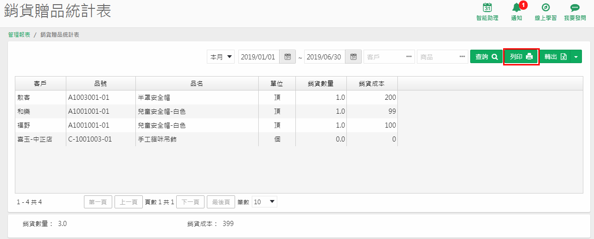Click the 半罩安全帽 product name
The height and width of the screenshot is (239, 594).
tap(154, 98)
